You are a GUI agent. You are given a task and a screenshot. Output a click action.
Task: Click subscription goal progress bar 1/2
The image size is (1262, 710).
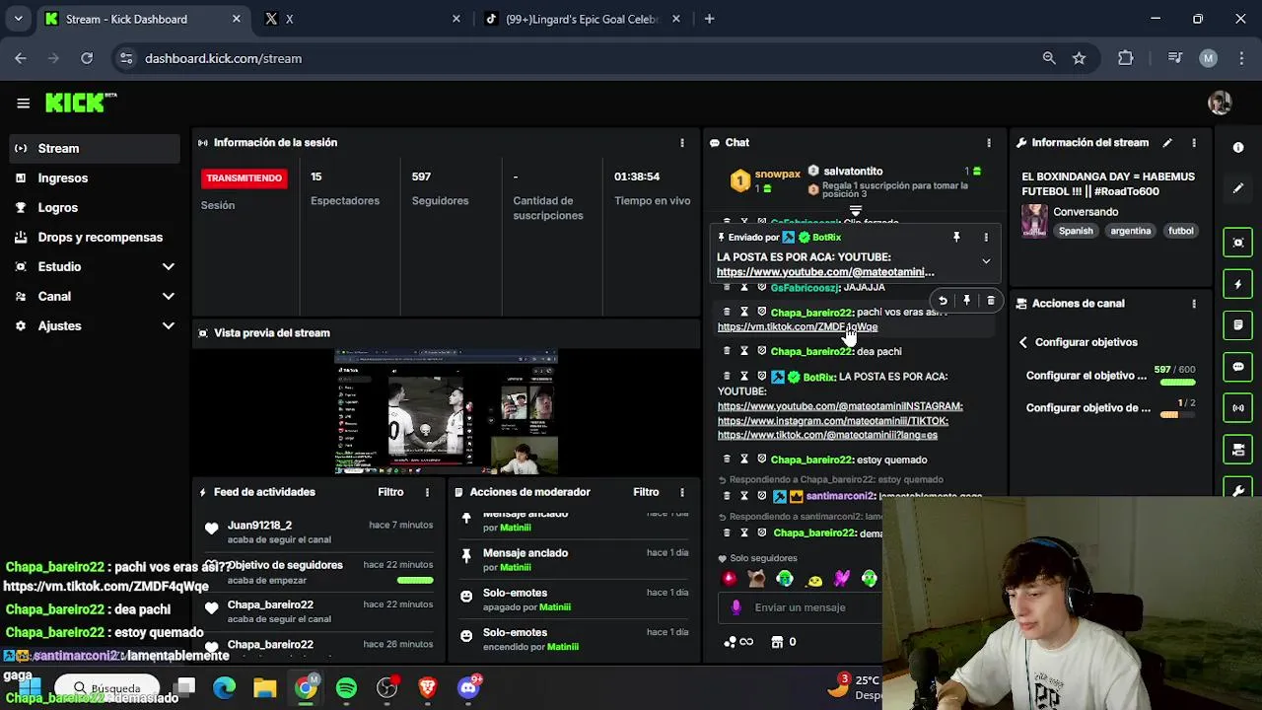1180,415
